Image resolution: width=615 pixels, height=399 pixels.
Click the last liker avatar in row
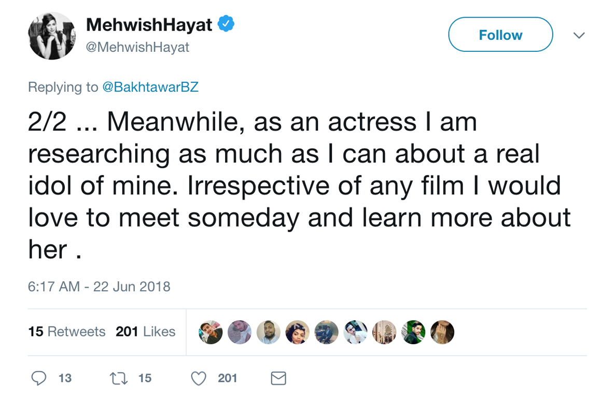click(x=442, y=332)
